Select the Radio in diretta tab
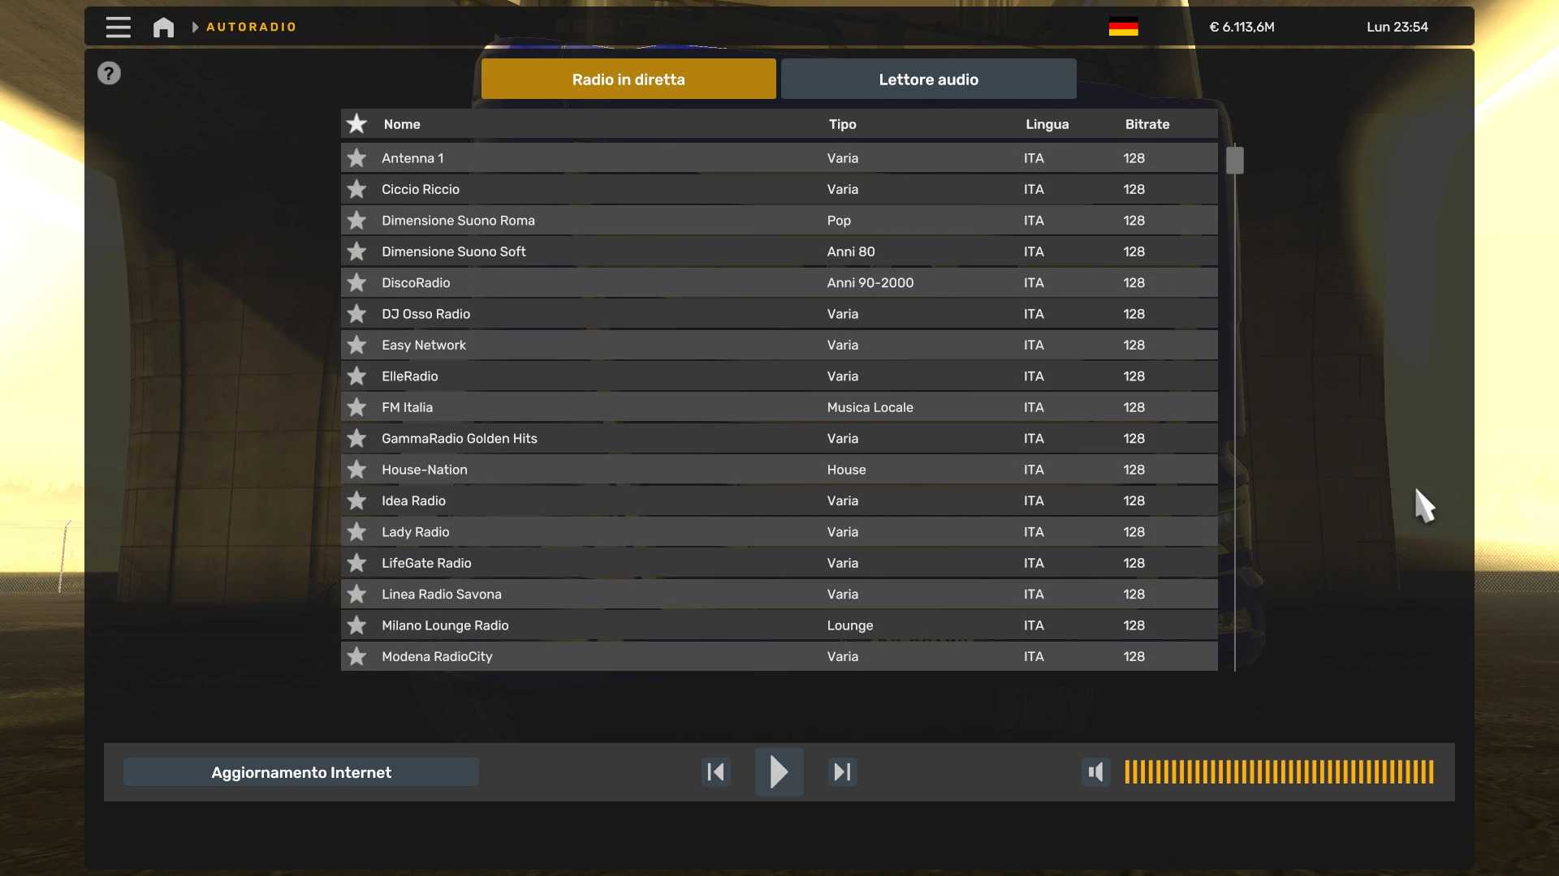This screenshot has height=876, width=1559. click(x=628, y=79)
